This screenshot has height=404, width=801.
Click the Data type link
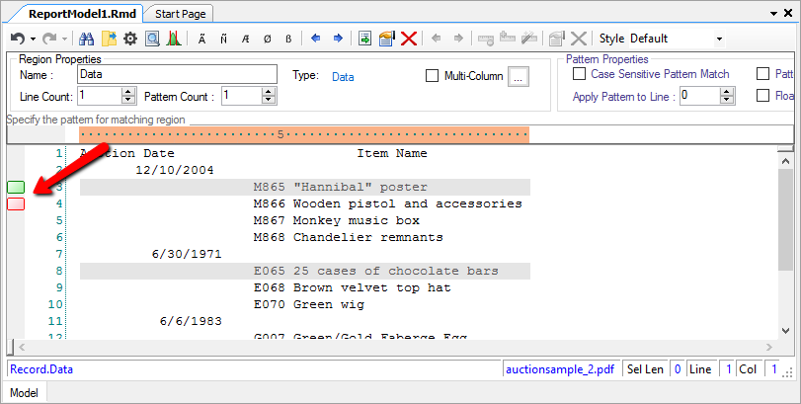click(343, 76)
